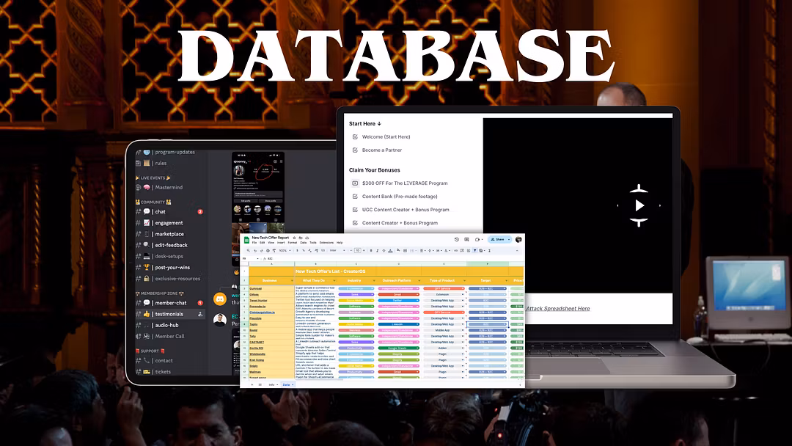Toggle the Content Bank lesson checkbox
792x446 pixels.
[x=355, y=197]
